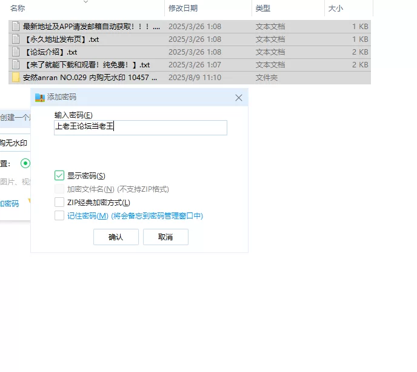Close the 添加密码 dialog with X
The height and width of the screenshot is (372, 417).
239,97
